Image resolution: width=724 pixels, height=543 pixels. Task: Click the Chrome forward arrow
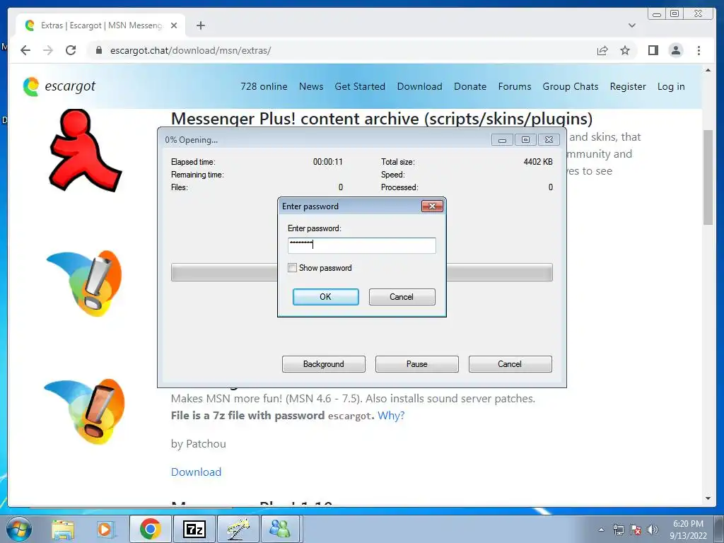48,50
